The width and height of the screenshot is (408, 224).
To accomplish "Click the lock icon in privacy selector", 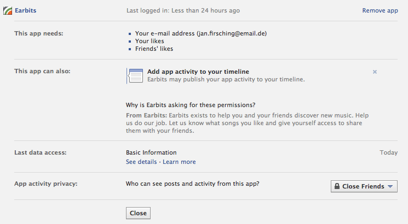I will coord(337,186).
